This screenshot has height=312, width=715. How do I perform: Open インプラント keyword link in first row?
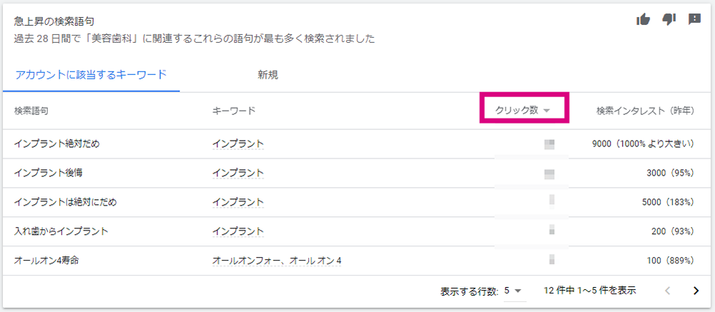238,144
